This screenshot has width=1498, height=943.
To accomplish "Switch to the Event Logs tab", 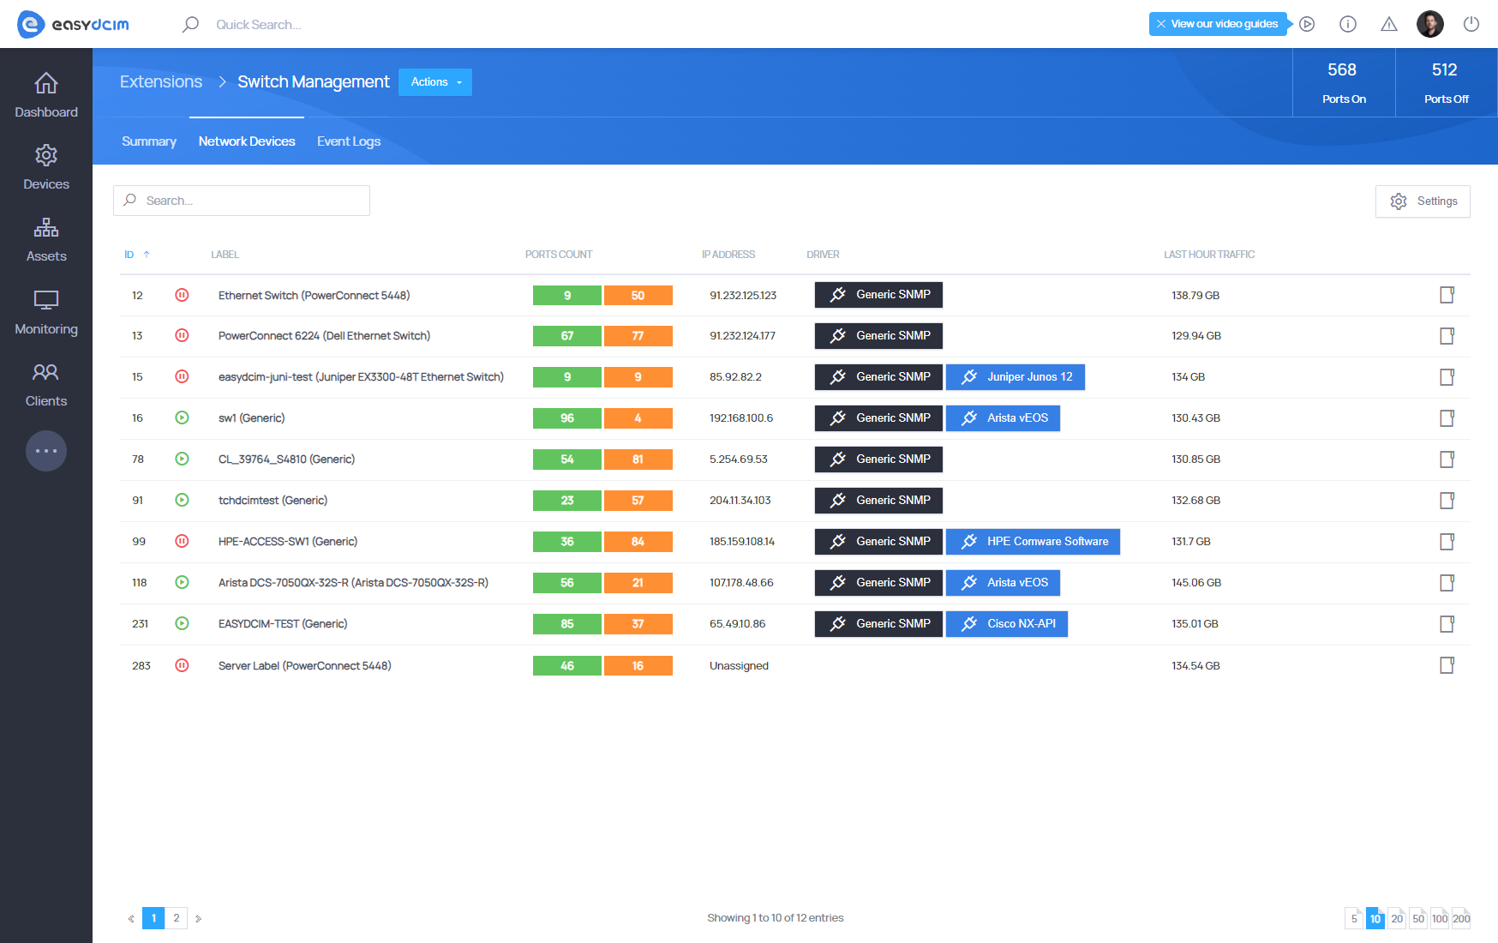I will coord(349,141).
